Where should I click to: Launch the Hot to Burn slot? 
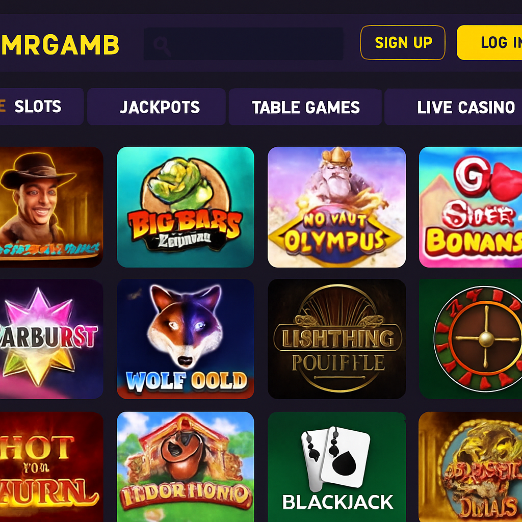51,467
